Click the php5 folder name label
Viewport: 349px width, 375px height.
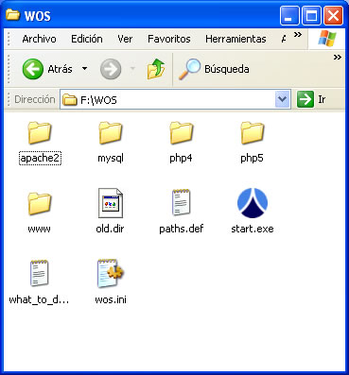click(252, 158)
